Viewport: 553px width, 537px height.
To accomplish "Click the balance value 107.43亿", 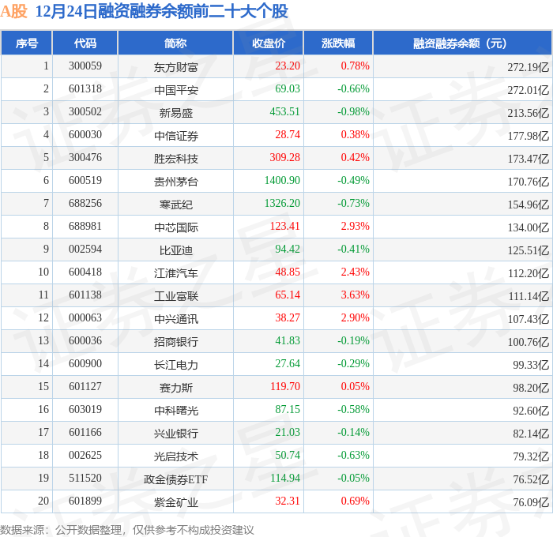I will click(528, 319).
